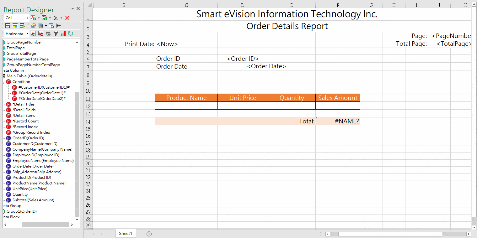
Task: Close the Report Designer pane
Action: coord(78,8)
